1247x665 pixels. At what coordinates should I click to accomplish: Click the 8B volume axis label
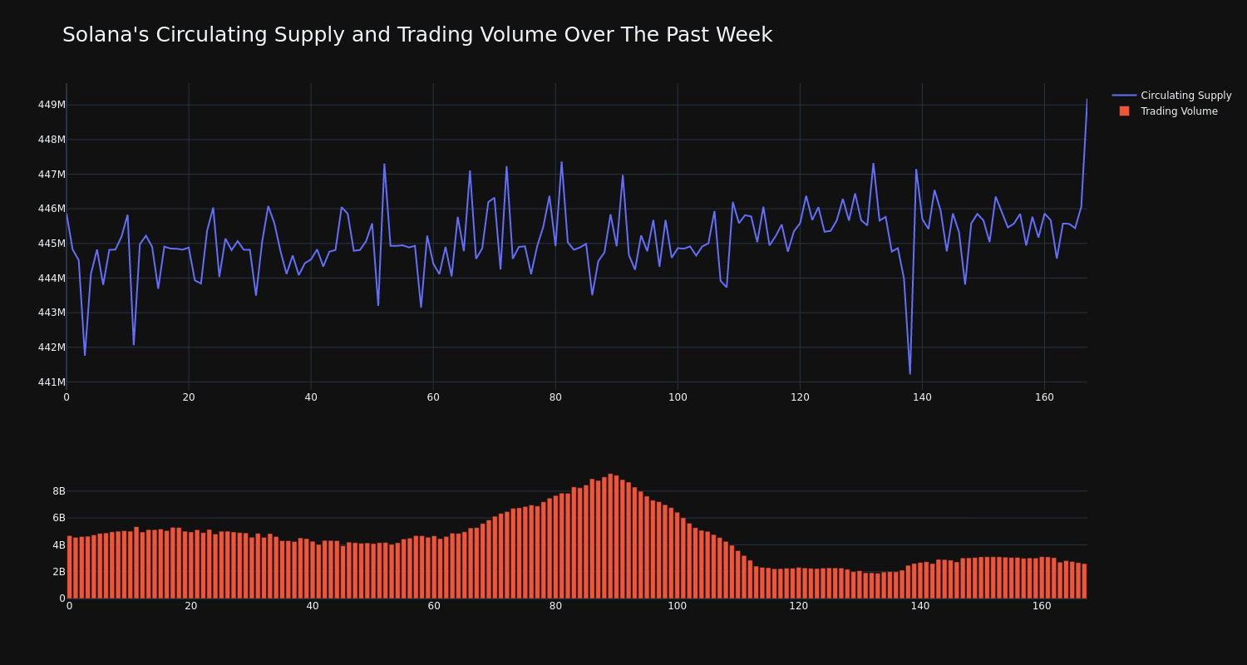[58, 491]
